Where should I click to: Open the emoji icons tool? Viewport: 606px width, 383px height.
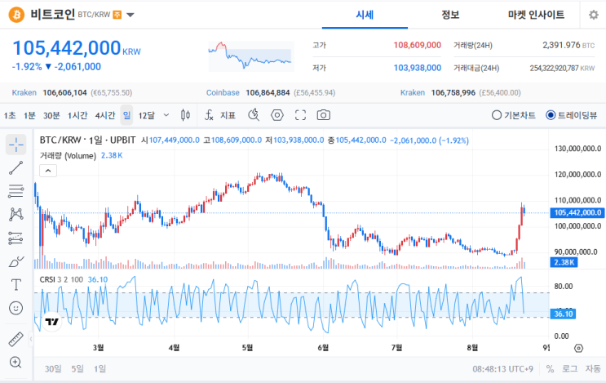click(15, 308)
